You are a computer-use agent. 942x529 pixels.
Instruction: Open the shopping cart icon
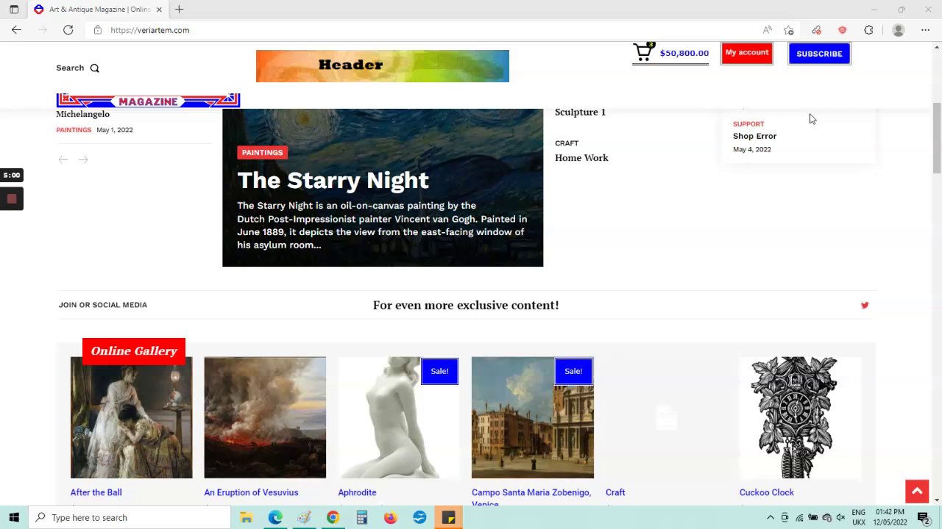pos(643,51)
